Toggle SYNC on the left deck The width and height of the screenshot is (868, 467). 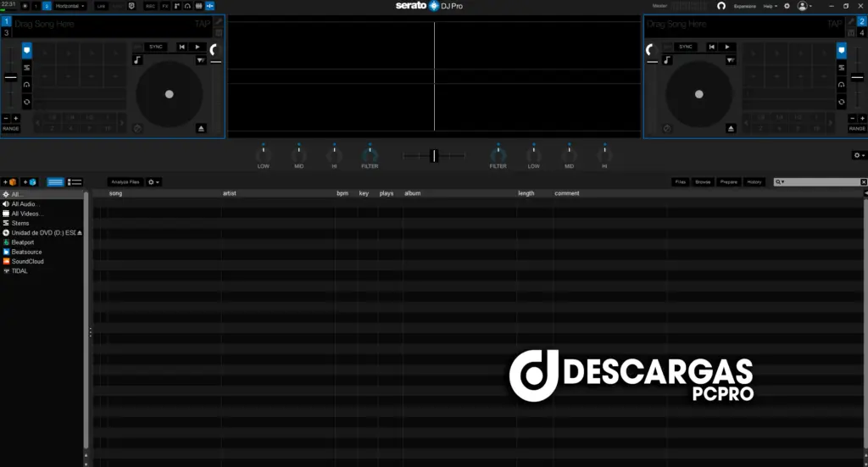click(156, 47)
